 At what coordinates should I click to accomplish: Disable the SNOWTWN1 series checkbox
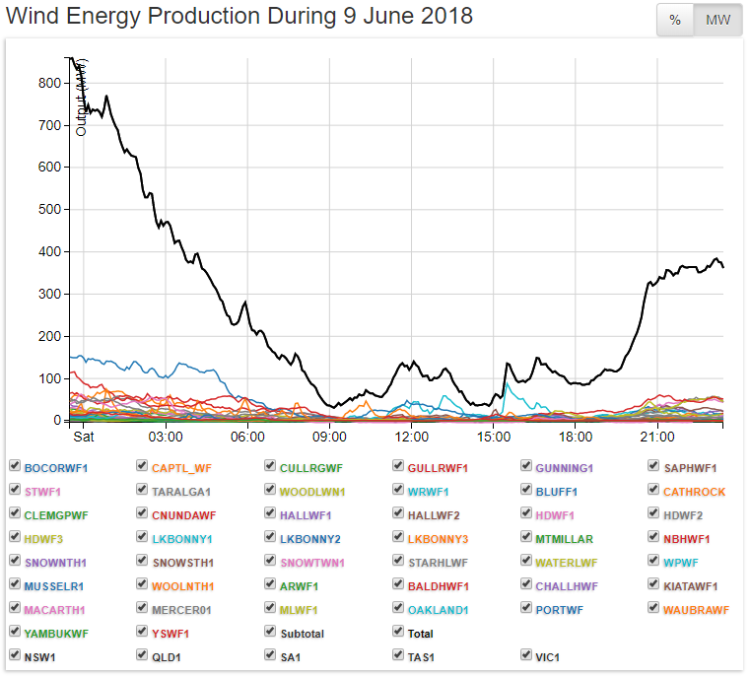tap(270, 562)
